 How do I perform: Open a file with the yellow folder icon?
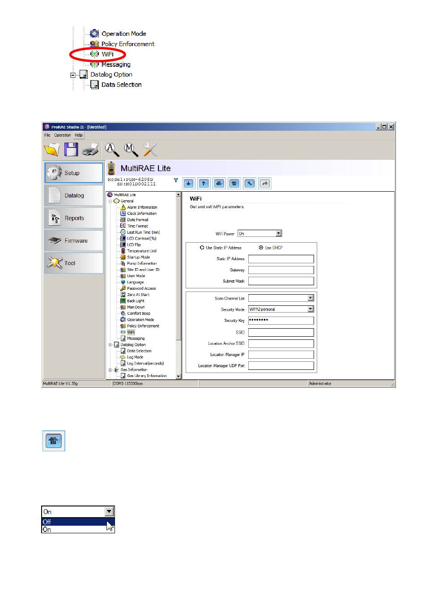(x=52, y=149)
